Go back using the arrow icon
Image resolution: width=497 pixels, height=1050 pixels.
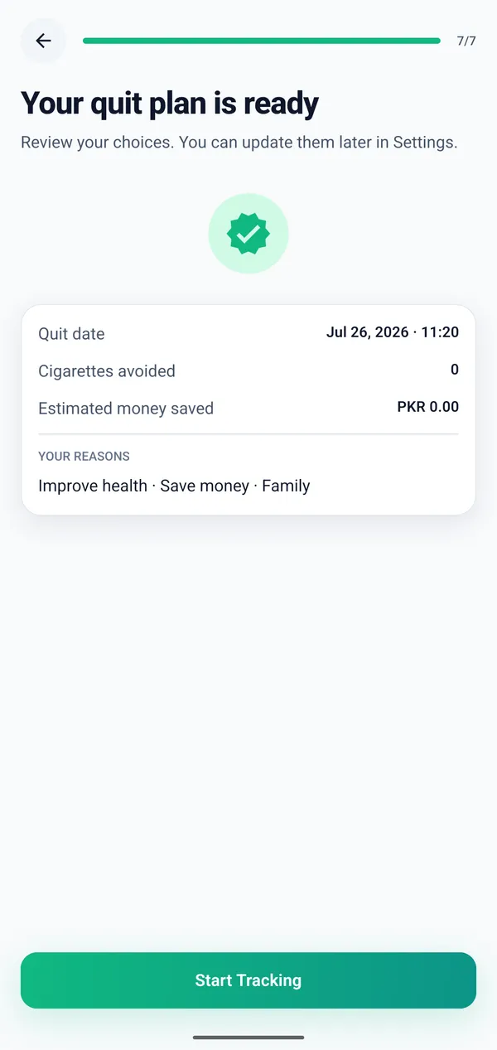(43, 41)
